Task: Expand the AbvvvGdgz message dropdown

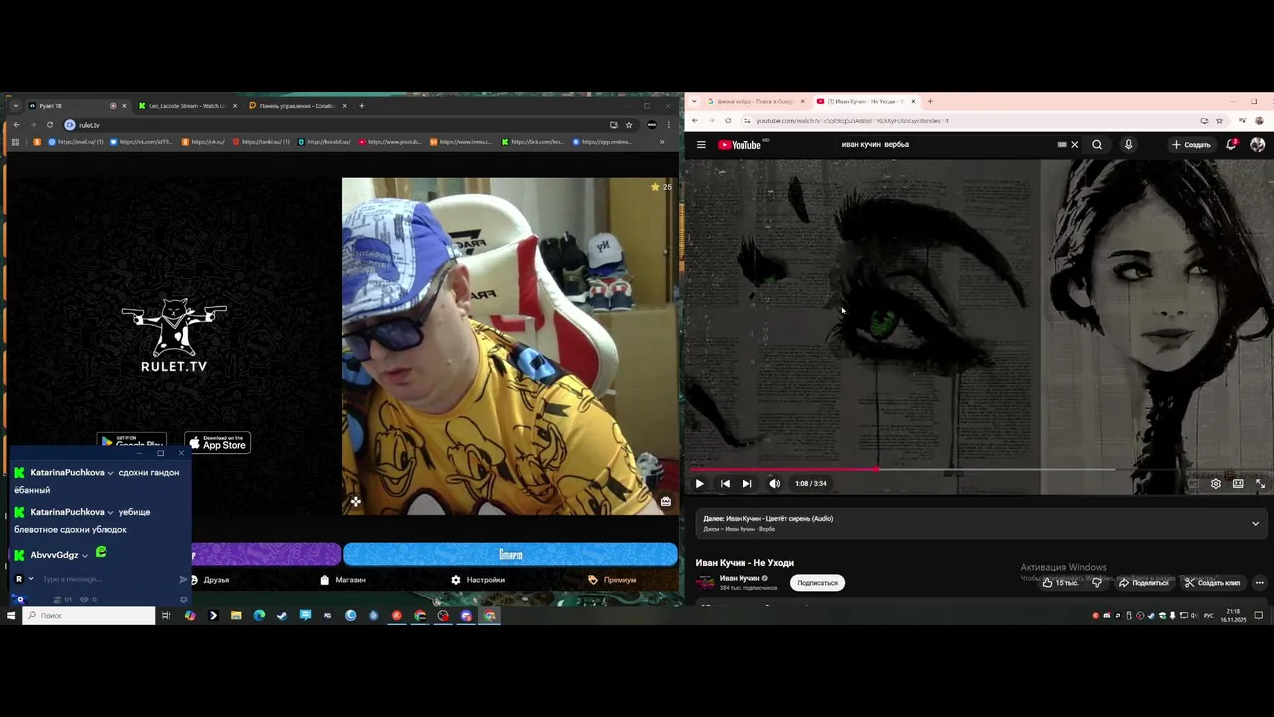Action: [x=85, y=555]
